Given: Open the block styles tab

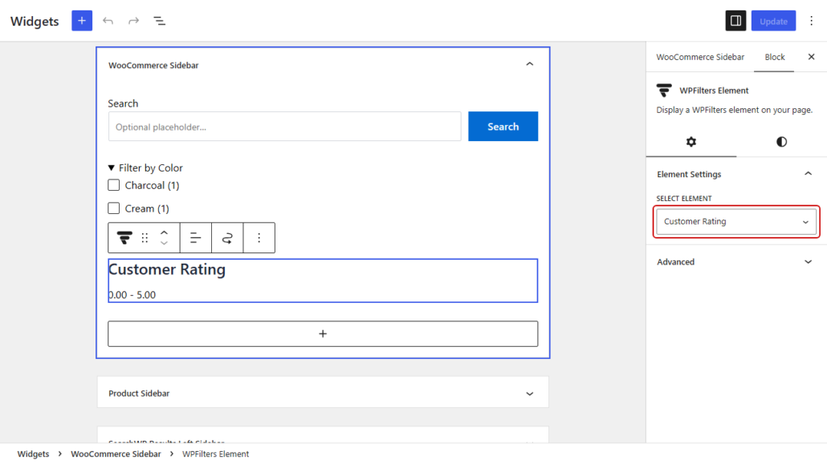Looking at the screenshot, I should (781, 142).
